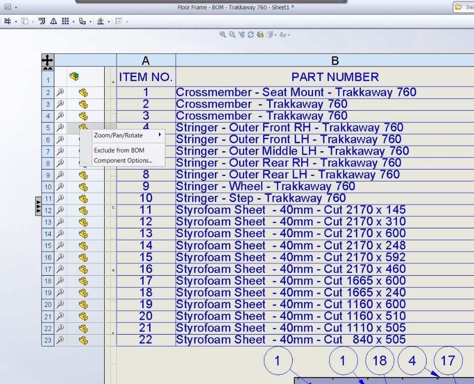Click the ITEM NO. header cell
Image resolution: width=474 pixels, height=384 pixels.
(146, 77)
